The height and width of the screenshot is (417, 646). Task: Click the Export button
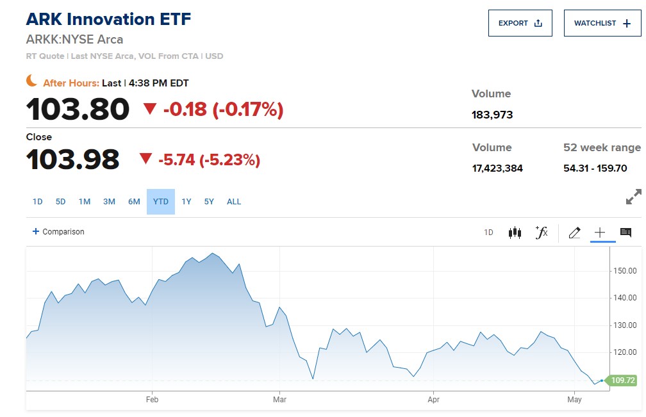point(520,23)
